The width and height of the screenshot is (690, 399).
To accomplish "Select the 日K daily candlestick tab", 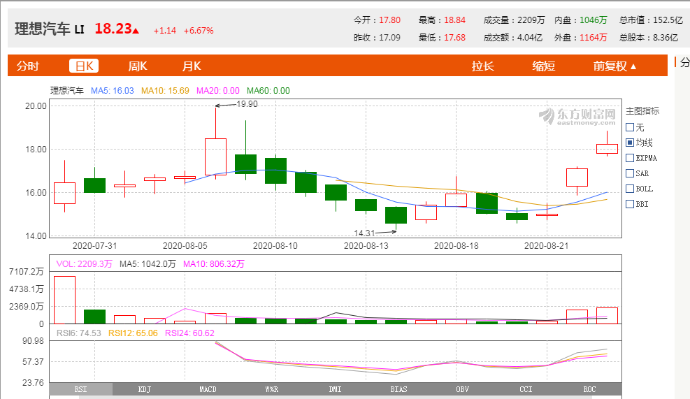I will (x=84, y=66).
